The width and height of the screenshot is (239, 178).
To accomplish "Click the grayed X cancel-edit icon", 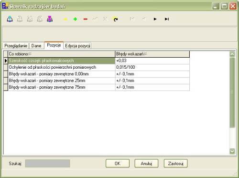I will click(x=105, y=19).
